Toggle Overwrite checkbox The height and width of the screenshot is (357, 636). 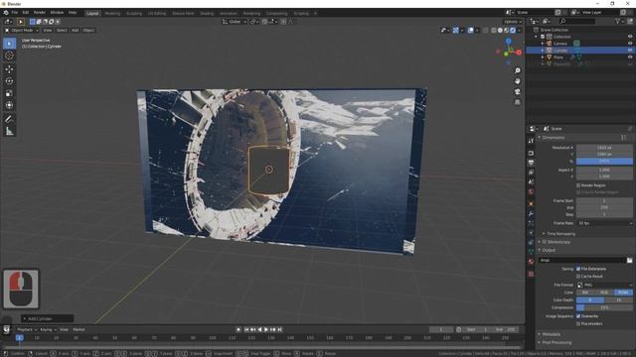point(578,316)
